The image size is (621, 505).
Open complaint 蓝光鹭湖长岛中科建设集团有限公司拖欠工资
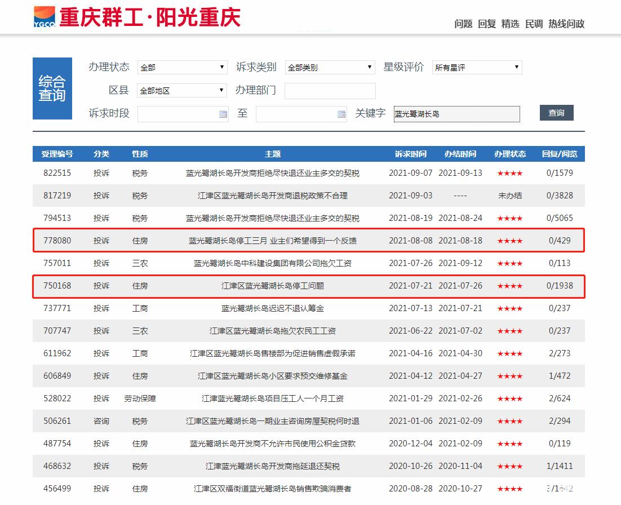click(273, 263)
